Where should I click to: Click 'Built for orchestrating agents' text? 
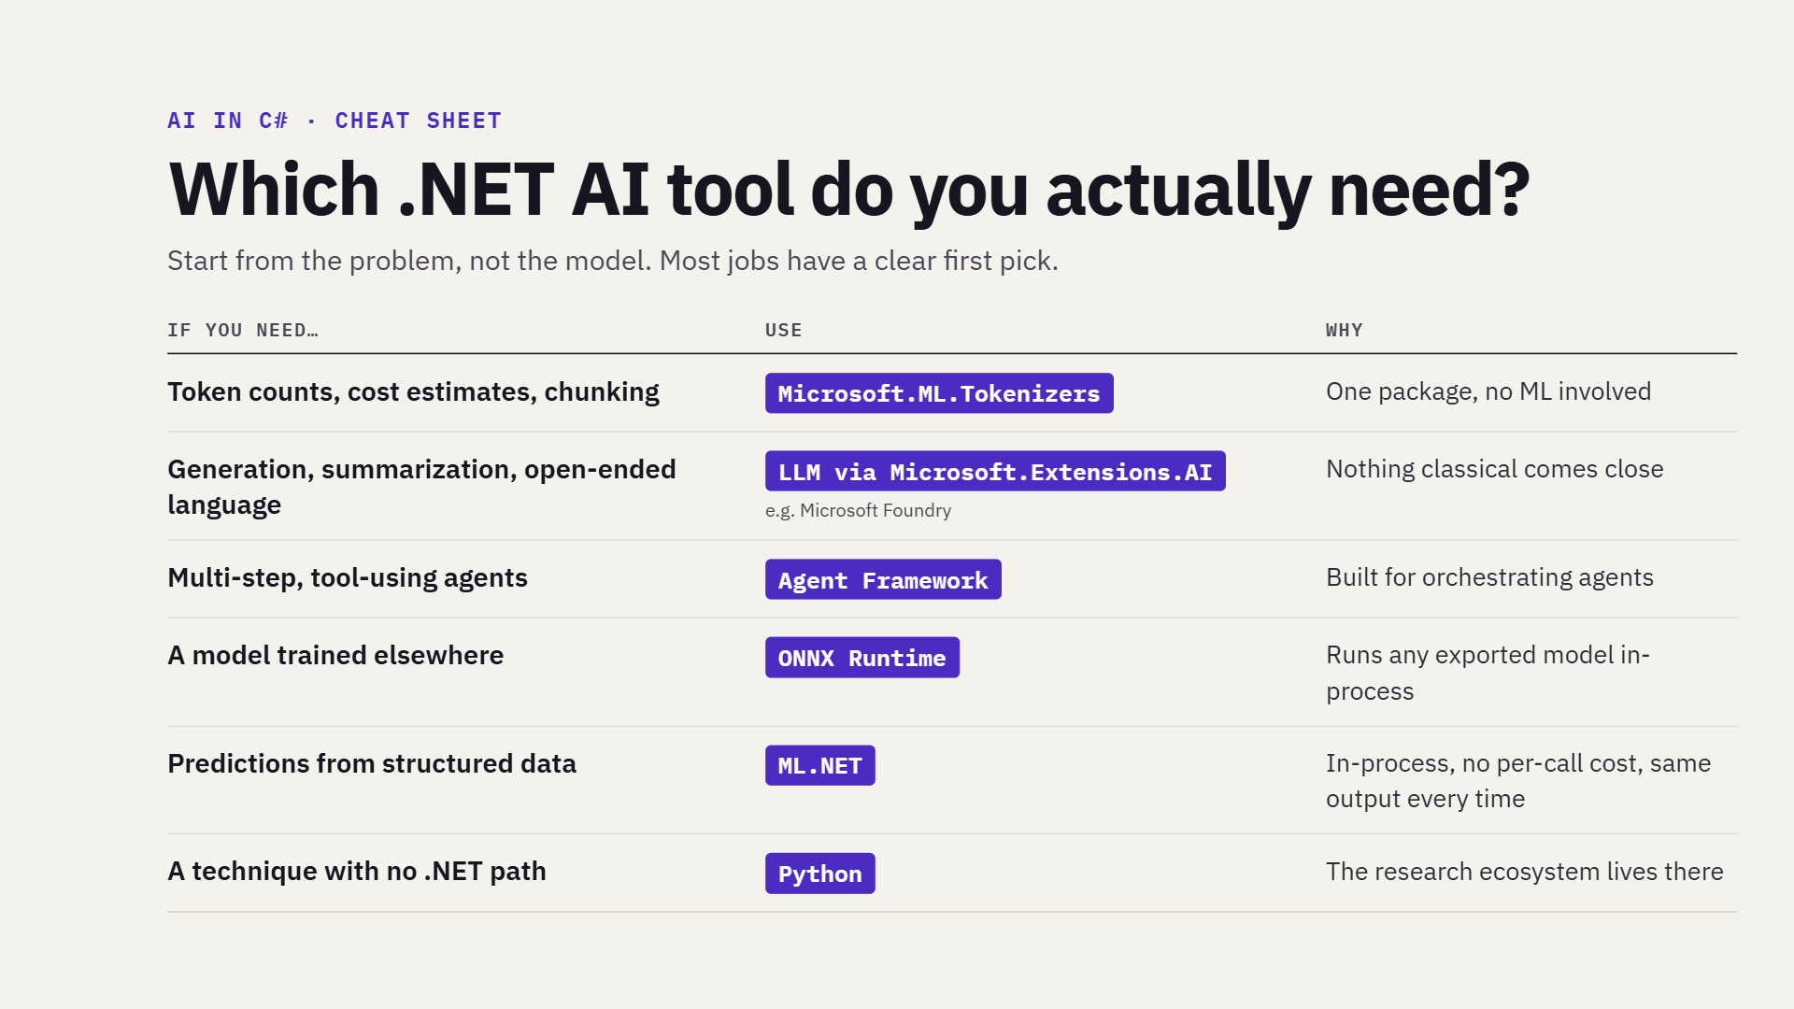tap(1489, 577)
